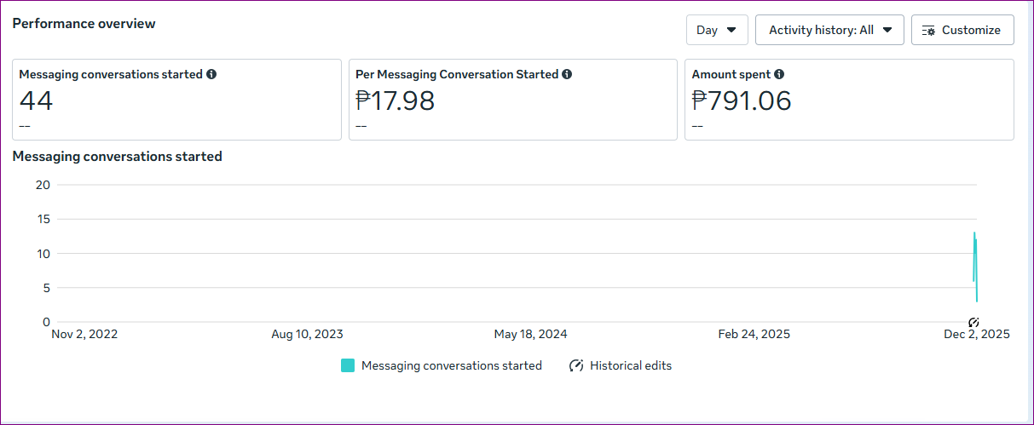1034x425 pixels.
Task: Toggle Messaging conversations started legend label
Action: click(451, 365)
